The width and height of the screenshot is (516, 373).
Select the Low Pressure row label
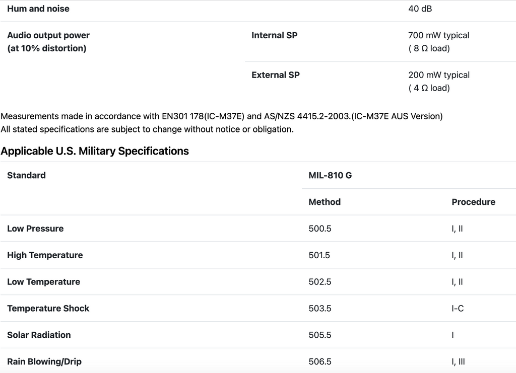click(35, 229)
